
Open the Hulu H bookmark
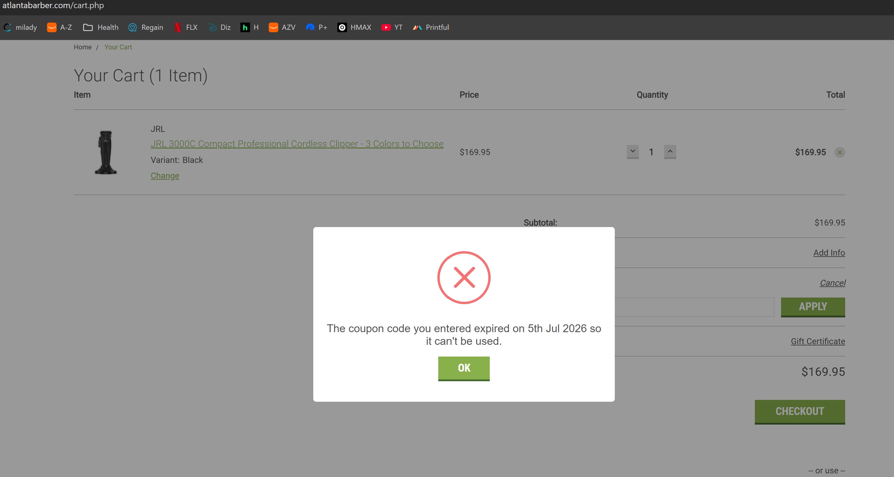click(249, 27)
